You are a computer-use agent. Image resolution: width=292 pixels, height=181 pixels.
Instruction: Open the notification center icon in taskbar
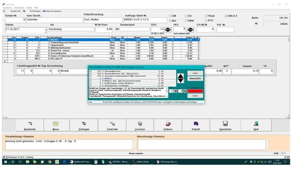pyautogui.click(x=285, y=162)
